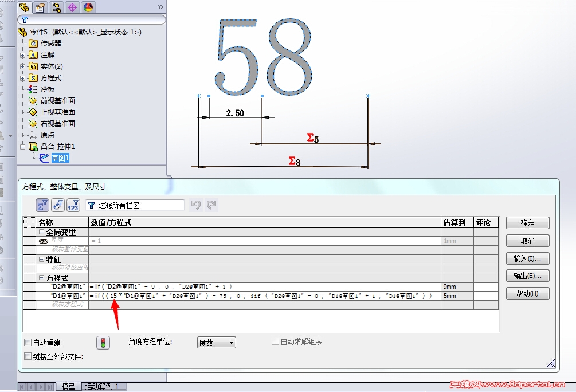
Task: Expand the manager panel tabs chevron
Action: pos(160,7)
